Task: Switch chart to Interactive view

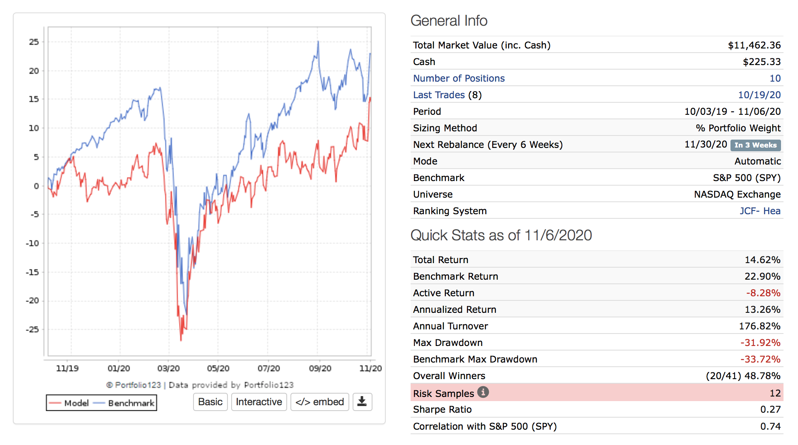Action: click(259, 402)
